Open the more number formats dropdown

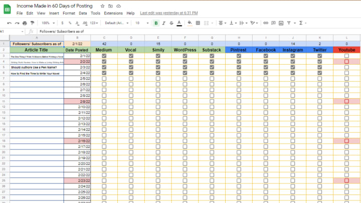[x=94, y=23]
